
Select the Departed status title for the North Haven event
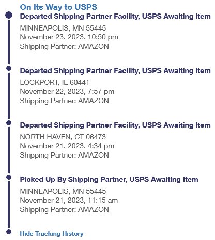115,125
